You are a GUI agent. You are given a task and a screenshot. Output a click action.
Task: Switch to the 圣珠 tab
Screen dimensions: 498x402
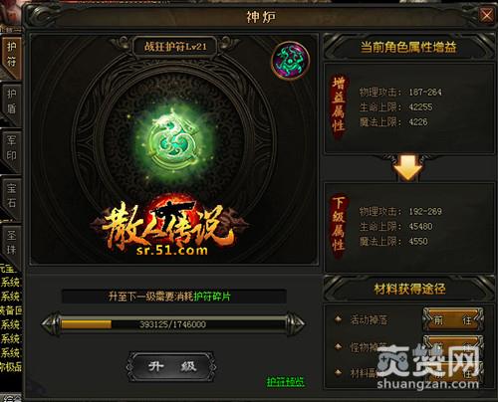[x=11, y=243]
